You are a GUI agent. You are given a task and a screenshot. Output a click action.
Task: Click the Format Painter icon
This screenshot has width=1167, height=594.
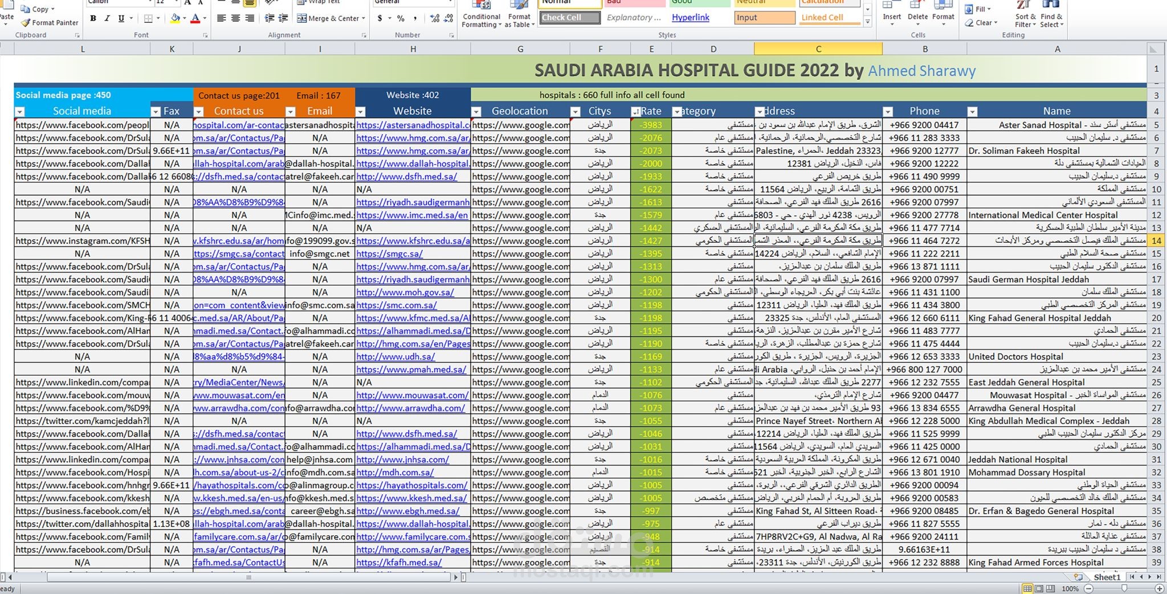tap(26, 23)
